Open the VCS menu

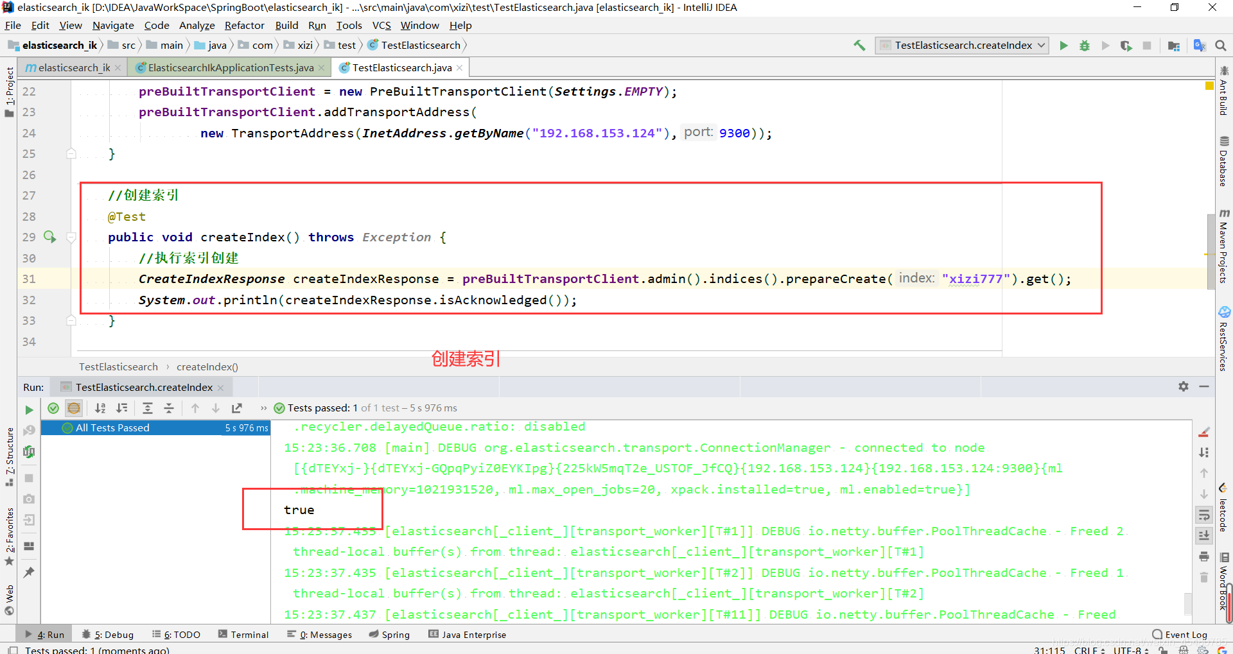381,25
